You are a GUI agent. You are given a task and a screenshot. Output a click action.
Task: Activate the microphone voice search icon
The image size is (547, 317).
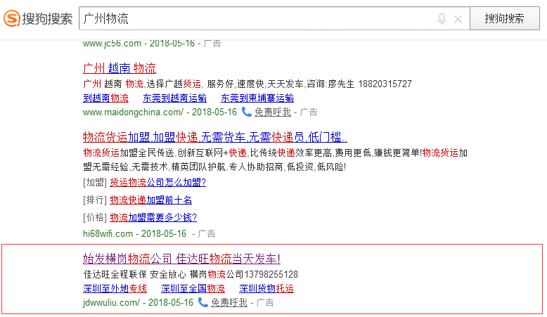[442, 19]
